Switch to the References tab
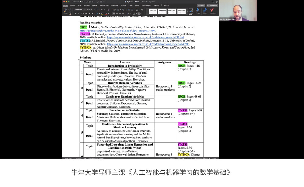Image resolution: width=304 pixels, height=187 pixels. (x=104, y=5)
